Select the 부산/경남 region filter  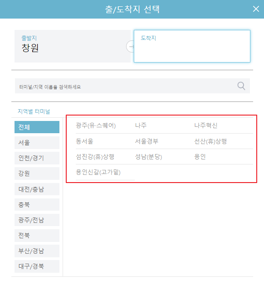coord(37,251)
